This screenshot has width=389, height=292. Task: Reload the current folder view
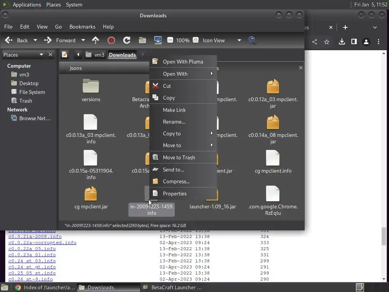click(x=127, y=40)
